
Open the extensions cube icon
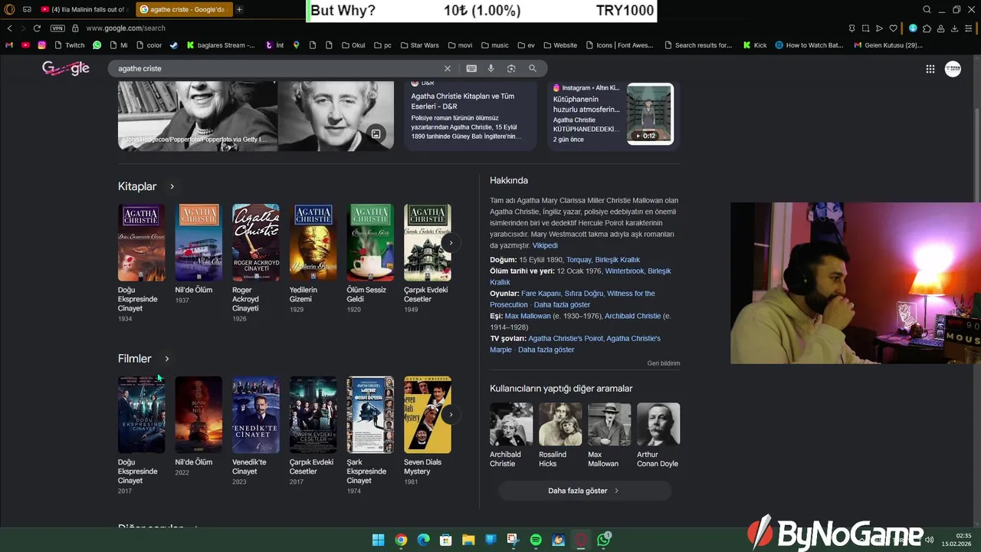[x=927, y=28]
